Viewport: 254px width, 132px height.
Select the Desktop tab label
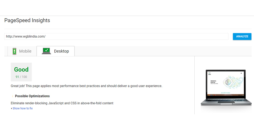pos(61,51)
